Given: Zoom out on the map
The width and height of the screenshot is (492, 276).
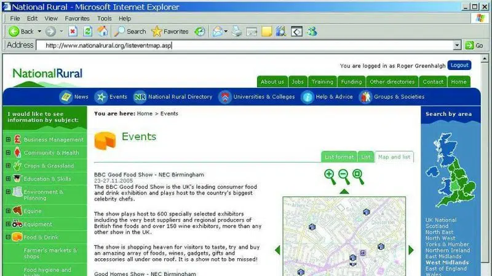Looking at the screenshot, I should pos(344,177).
